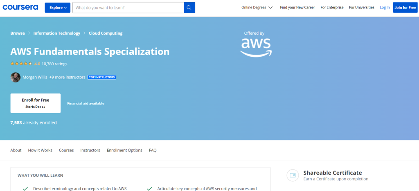Image resolution: width=419 pixels, height=191 pixels.
Task: Click the +9 more instructors link
Action: coord(68,77)
